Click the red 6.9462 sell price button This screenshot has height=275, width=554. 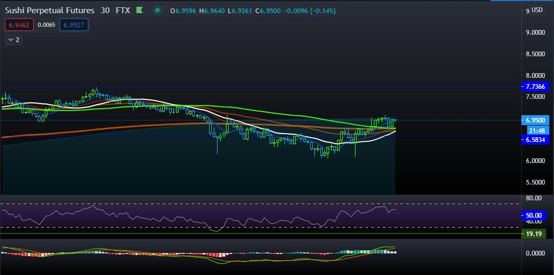pos(19,25)
